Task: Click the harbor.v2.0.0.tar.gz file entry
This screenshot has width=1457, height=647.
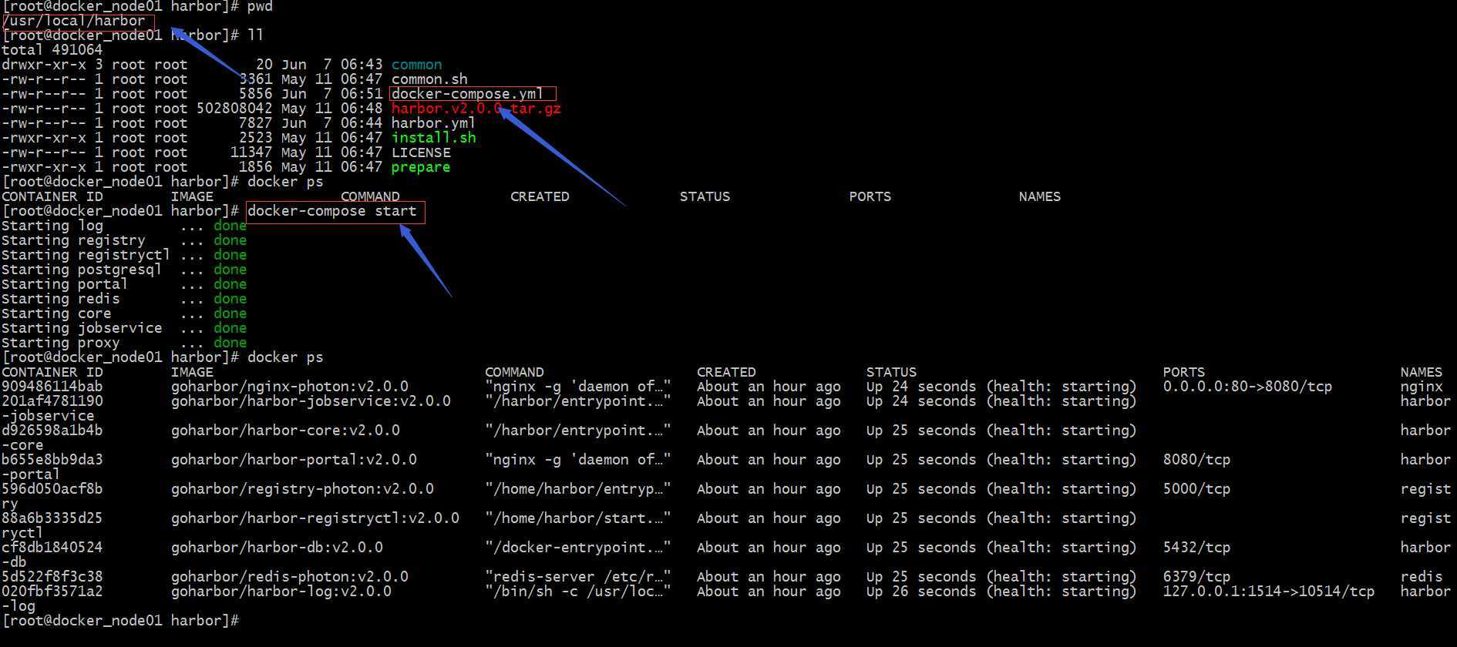Action: [476, 109]
